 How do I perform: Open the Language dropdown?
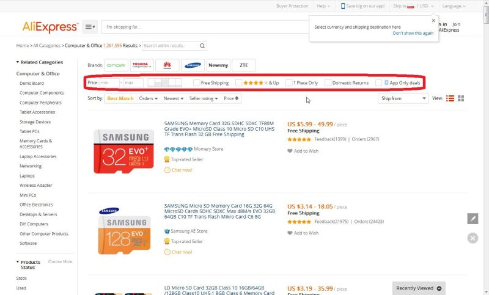coord(454,6)
